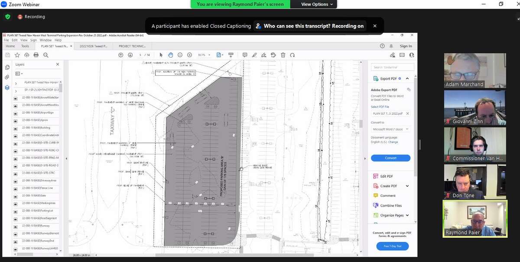Toggle visibility of the BASE Runway layer
This screenshot has height=262, width=520.
(x=16, y=226)
